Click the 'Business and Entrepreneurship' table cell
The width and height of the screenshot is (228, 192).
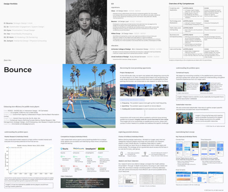[x=176, y=40]
